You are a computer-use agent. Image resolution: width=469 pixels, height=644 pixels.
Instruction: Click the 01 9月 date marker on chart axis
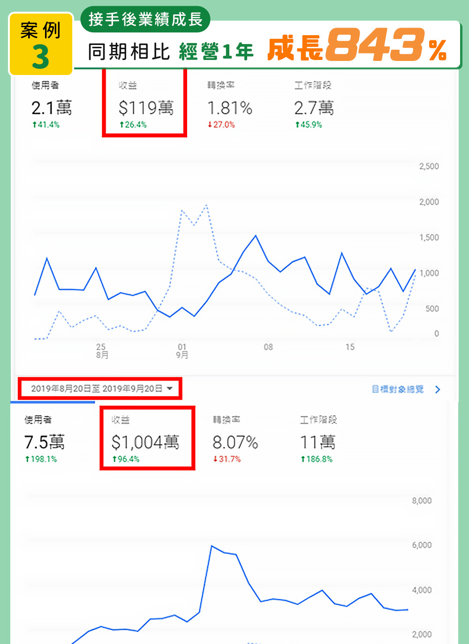182,351
